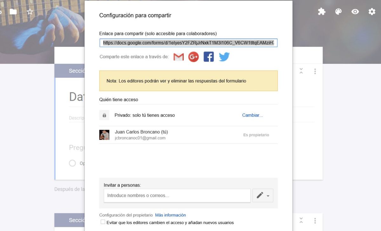Click the 'Cambiar...' link to change access
381x231 pixels.
252,115
